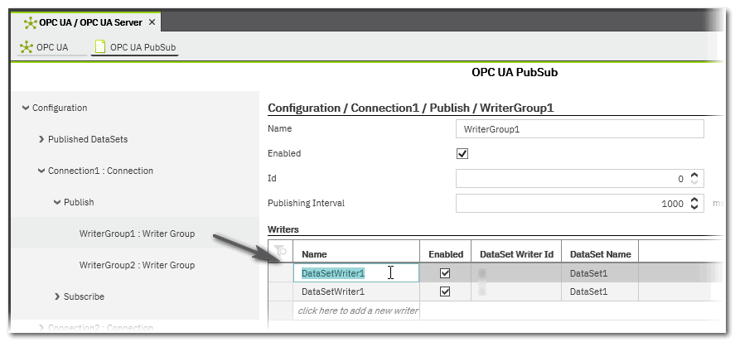Decrement Publishing Interval using the down arrow
This screenshot has width=735, height=342.
pos(695,207)
